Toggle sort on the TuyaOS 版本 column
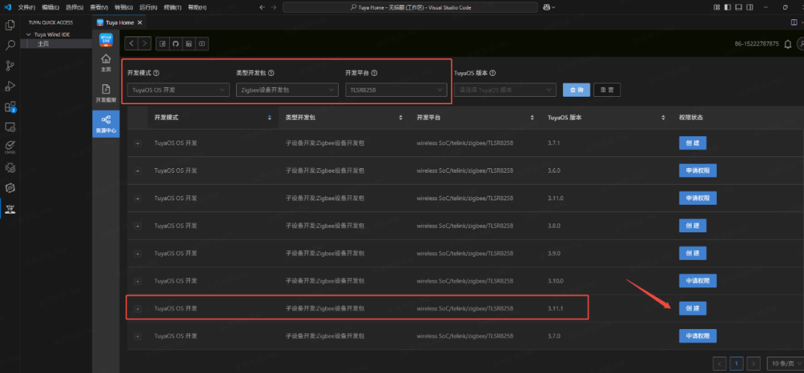The width and height of the screenshot is (804, 373). pos(664,118)
